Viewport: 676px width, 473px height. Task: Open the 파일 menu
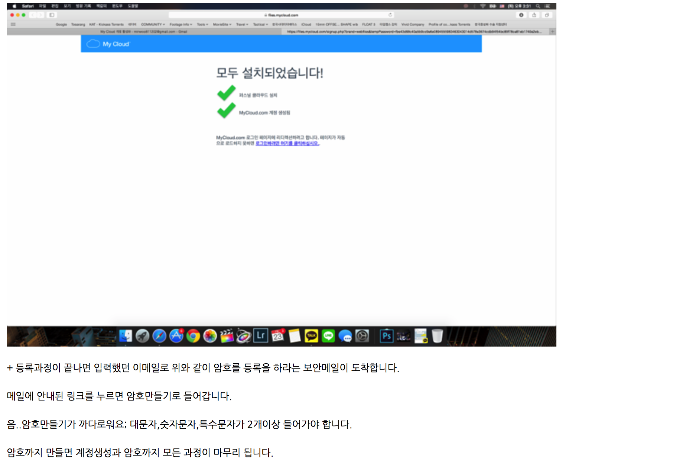(x=43, y=6)
